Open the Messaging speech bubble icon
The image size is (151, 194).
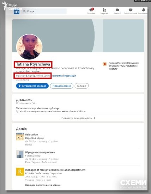131,9
